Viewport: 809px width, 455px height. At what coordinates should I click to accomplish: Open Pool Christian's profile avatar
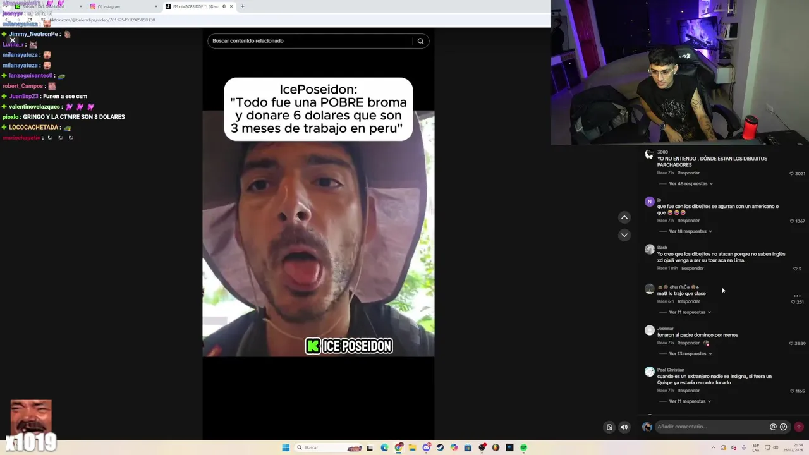pyautogui.click(x=649, y=372)
